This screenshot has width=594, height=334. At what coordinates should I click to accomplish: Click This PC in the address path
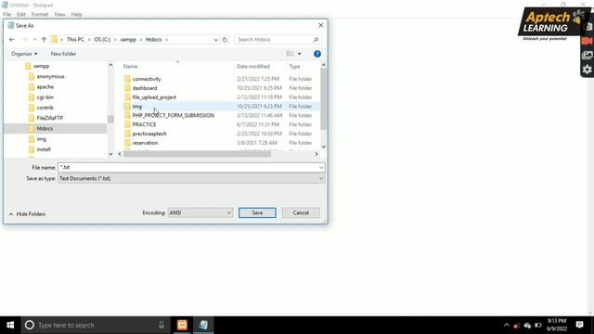[75, 39]
